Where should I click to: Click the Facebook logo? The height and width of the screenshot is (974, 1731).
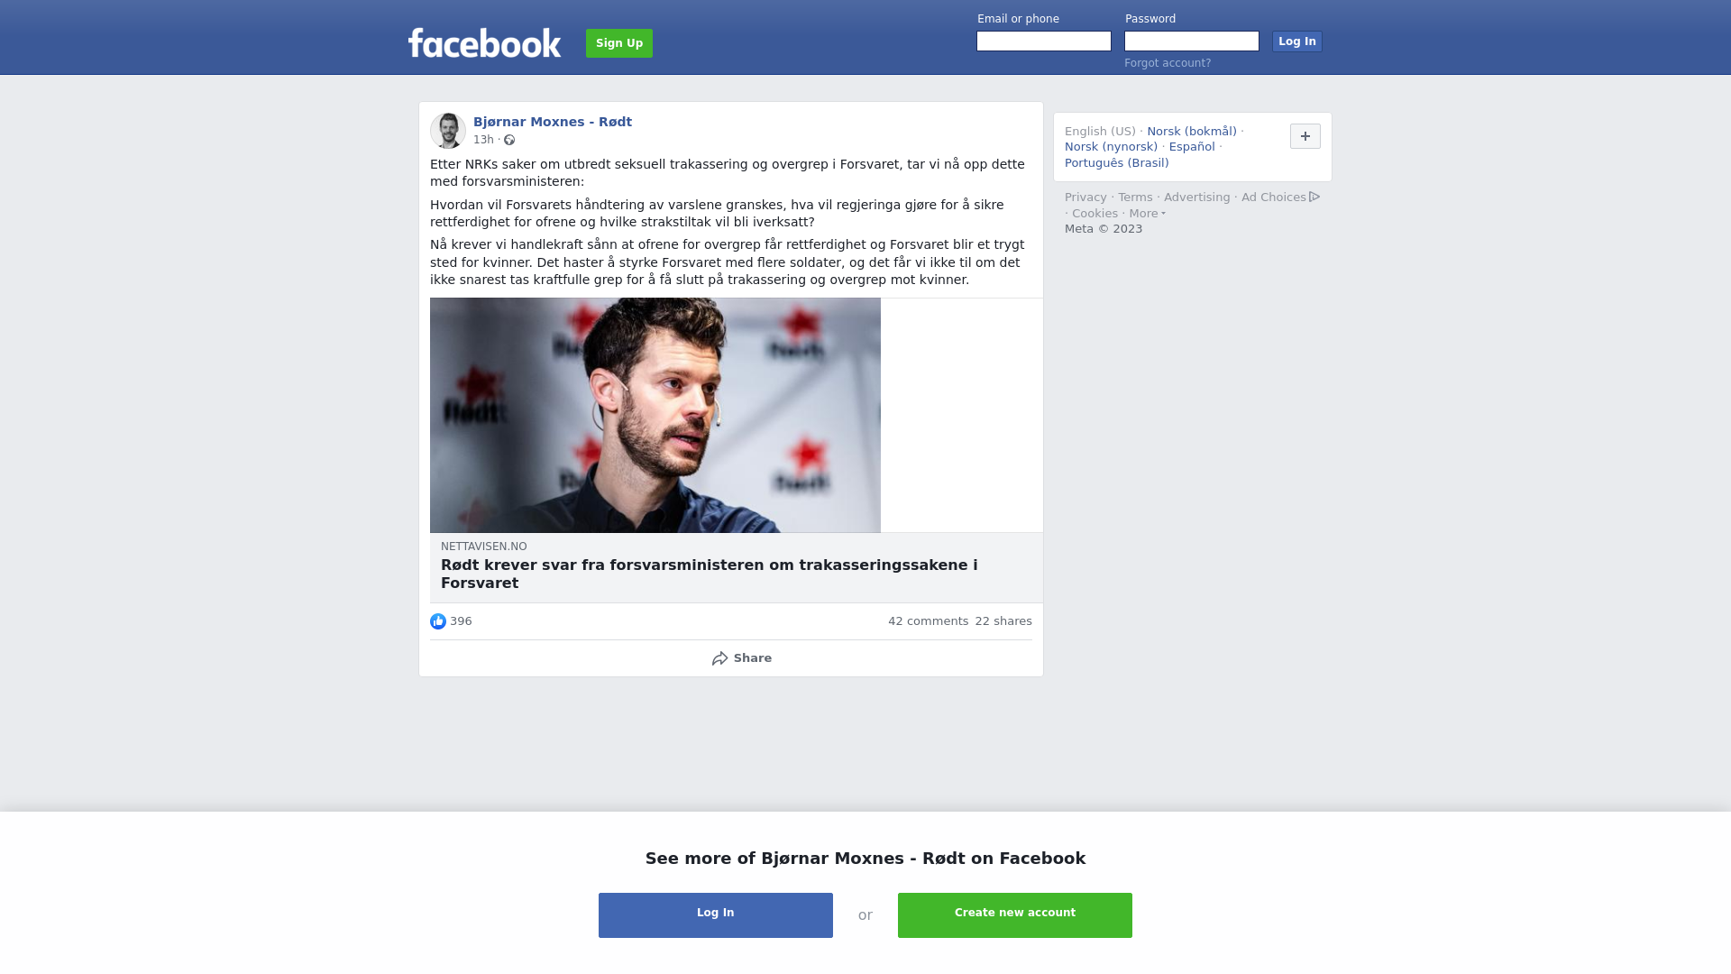(484, 42)
